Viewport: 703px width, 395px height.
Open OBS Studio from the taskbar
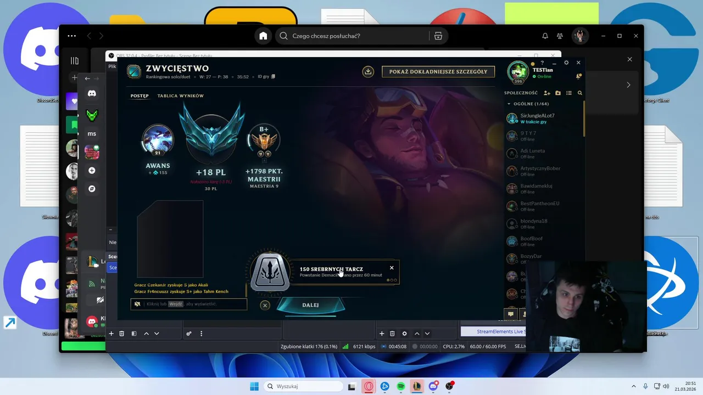pyautogui.click(x=450, y=386)
